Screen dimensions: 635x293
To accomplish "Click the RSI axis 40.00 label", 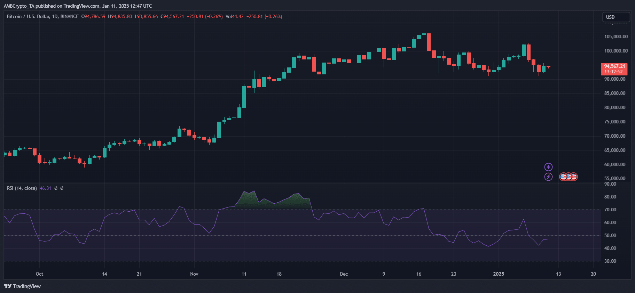I will 610,248.
